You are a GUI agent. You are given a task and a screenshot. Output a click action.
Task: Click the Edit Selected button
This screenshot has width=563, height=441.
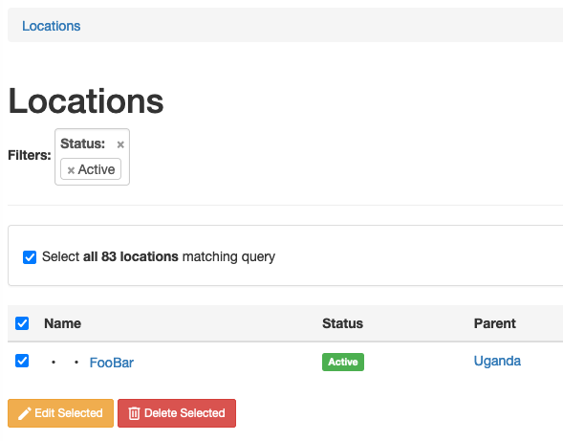[60, 413]
